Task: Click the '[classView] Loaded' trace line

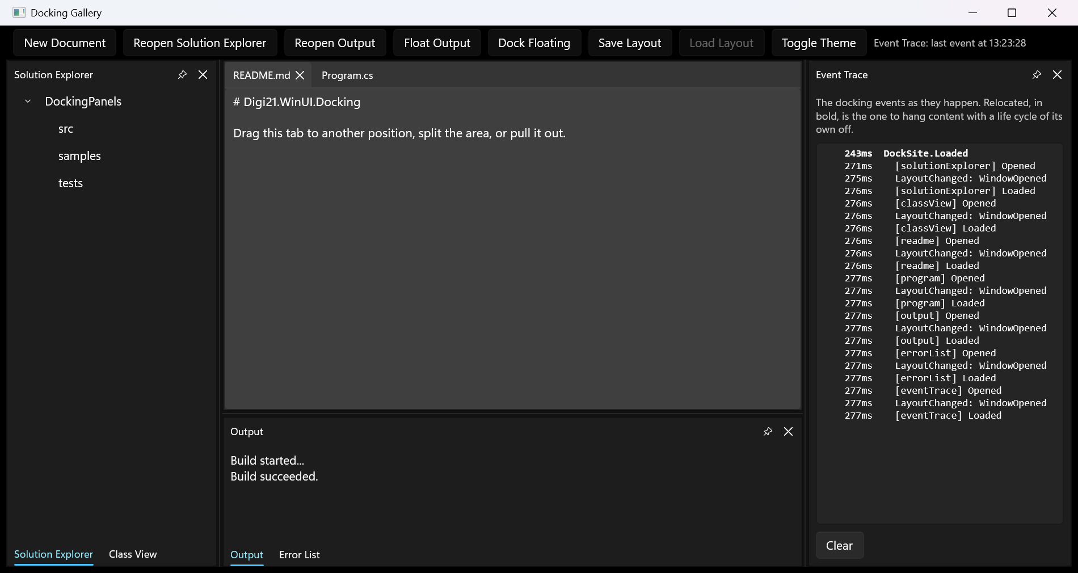Action: point(945,228)
